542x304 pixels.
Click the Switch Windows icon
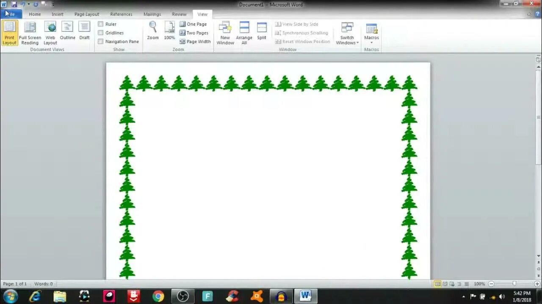pyautogui.click(x=347, y=28)
